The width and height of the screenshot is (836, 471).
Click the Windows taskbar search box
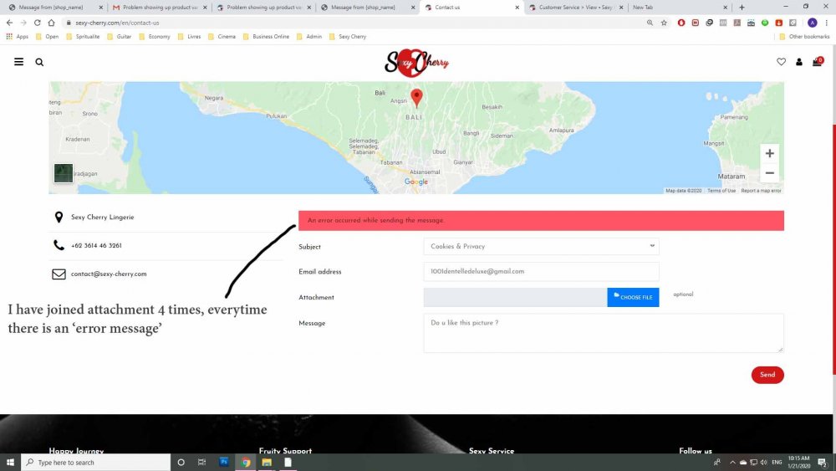coord(96,463)
